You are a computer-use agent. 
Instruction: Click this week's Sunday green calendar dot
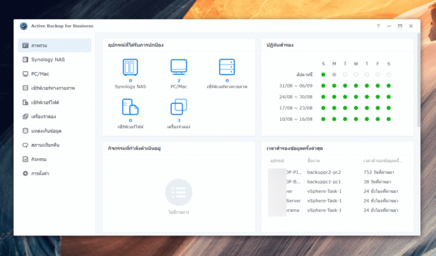pos(323,75)
